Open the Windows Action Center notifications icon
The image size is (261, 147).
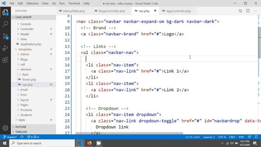pos(255,143)
